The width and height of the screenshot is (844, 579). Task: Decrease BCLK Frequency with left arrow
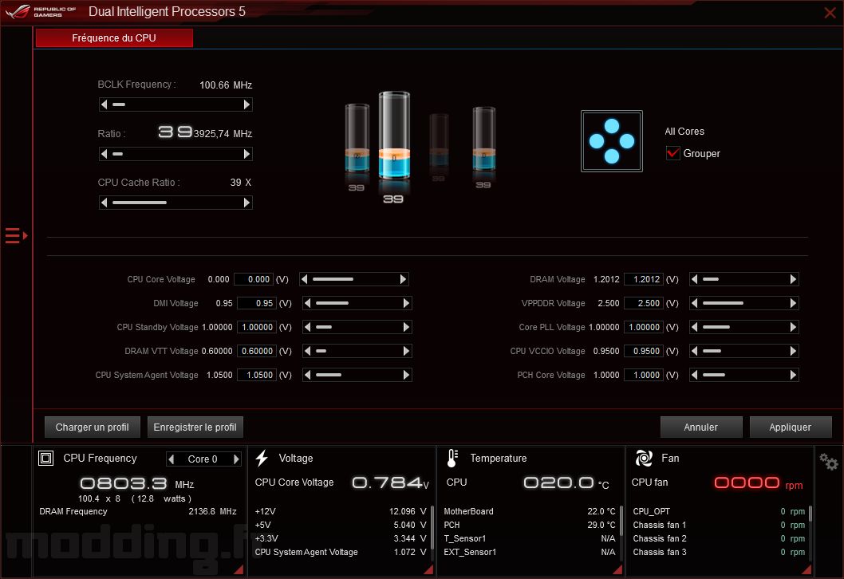pos(104,104)
